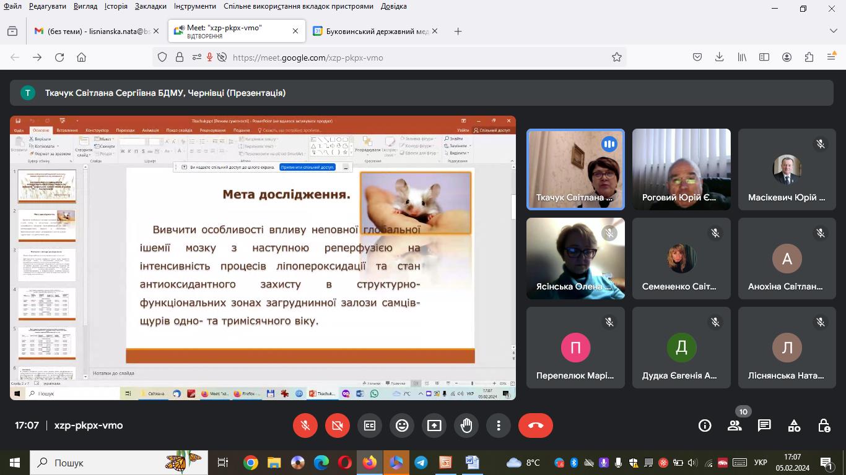List all tabs dropdown arrow
The image size is (846, 475).
(833, 31)
